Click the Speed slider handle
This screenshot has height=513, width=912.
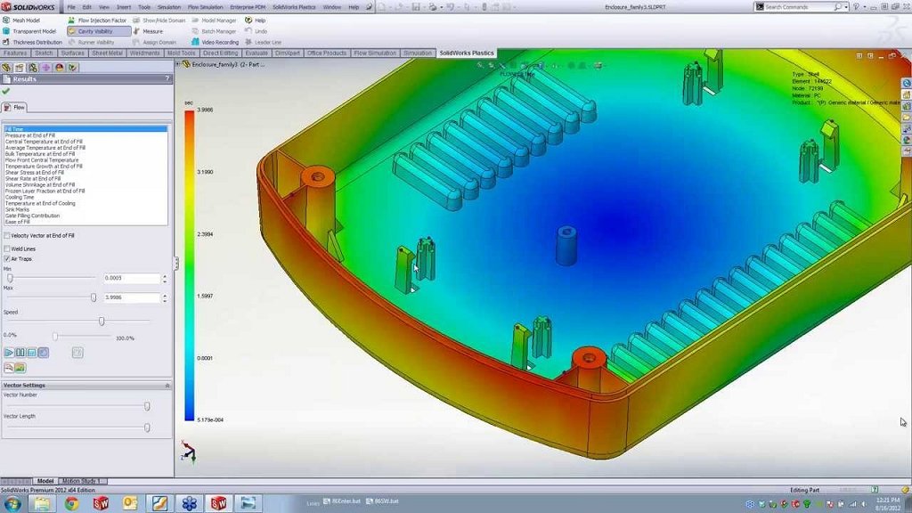(x=102, y=322)
